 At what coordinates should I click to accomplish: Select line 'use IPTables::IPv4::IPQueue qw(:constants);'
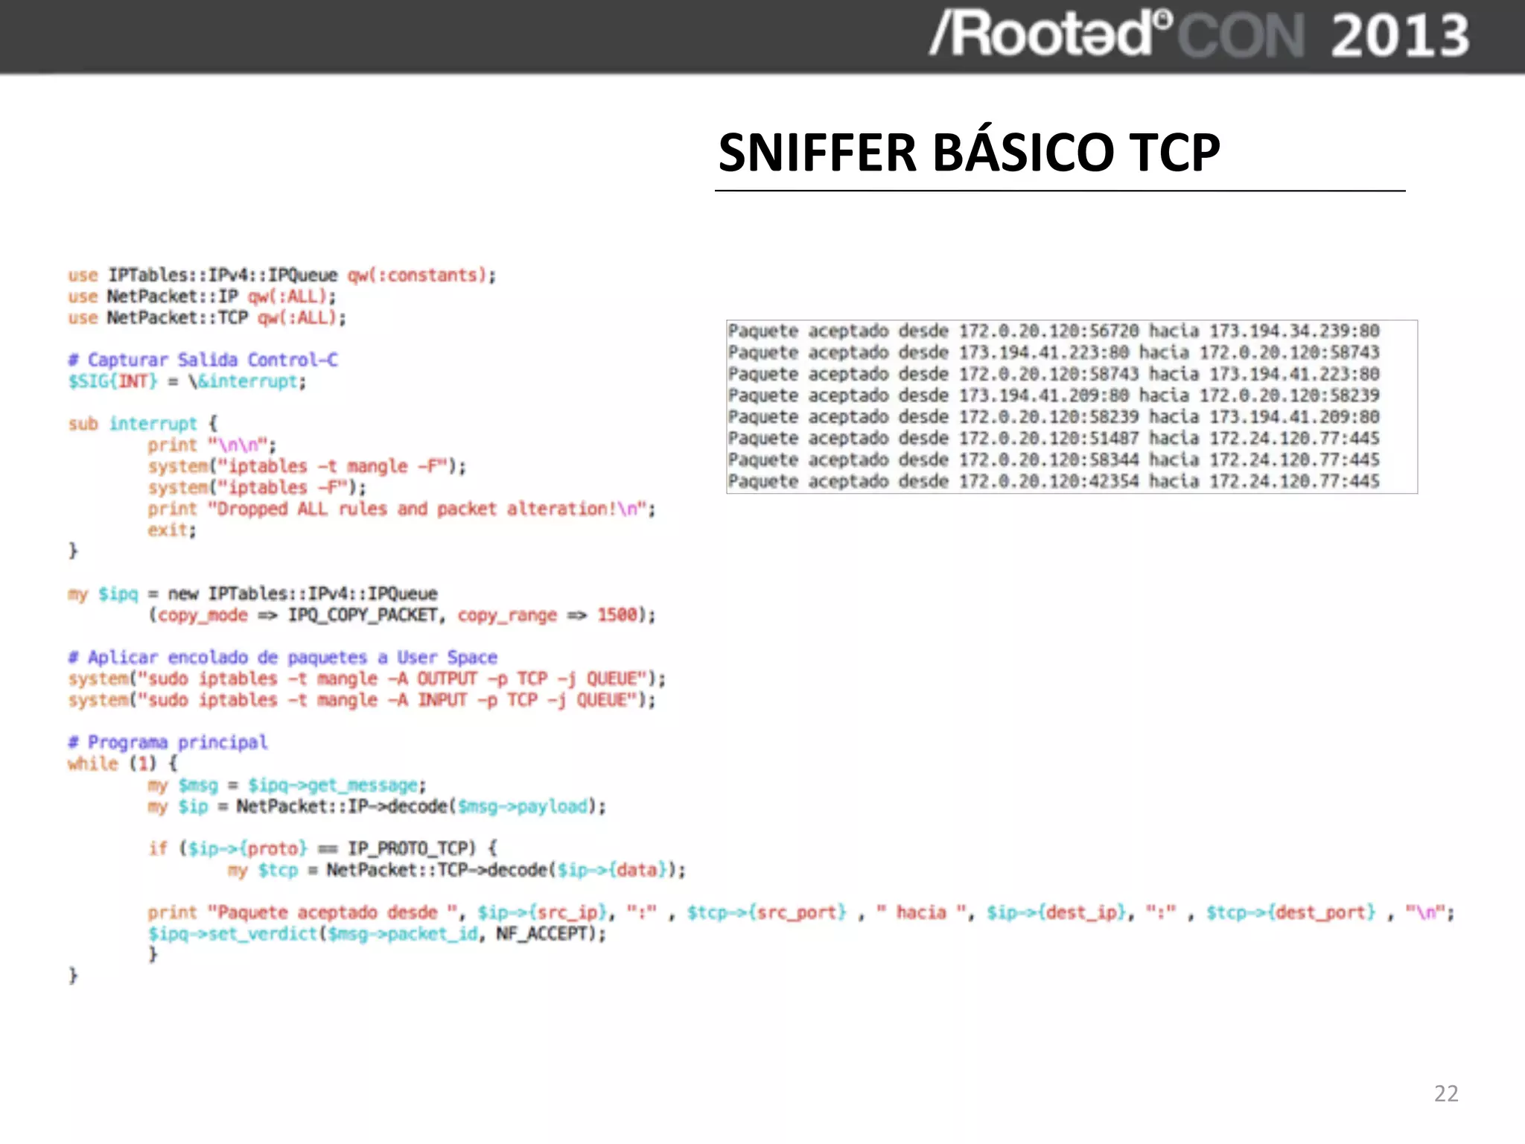[x=282, y=276]
